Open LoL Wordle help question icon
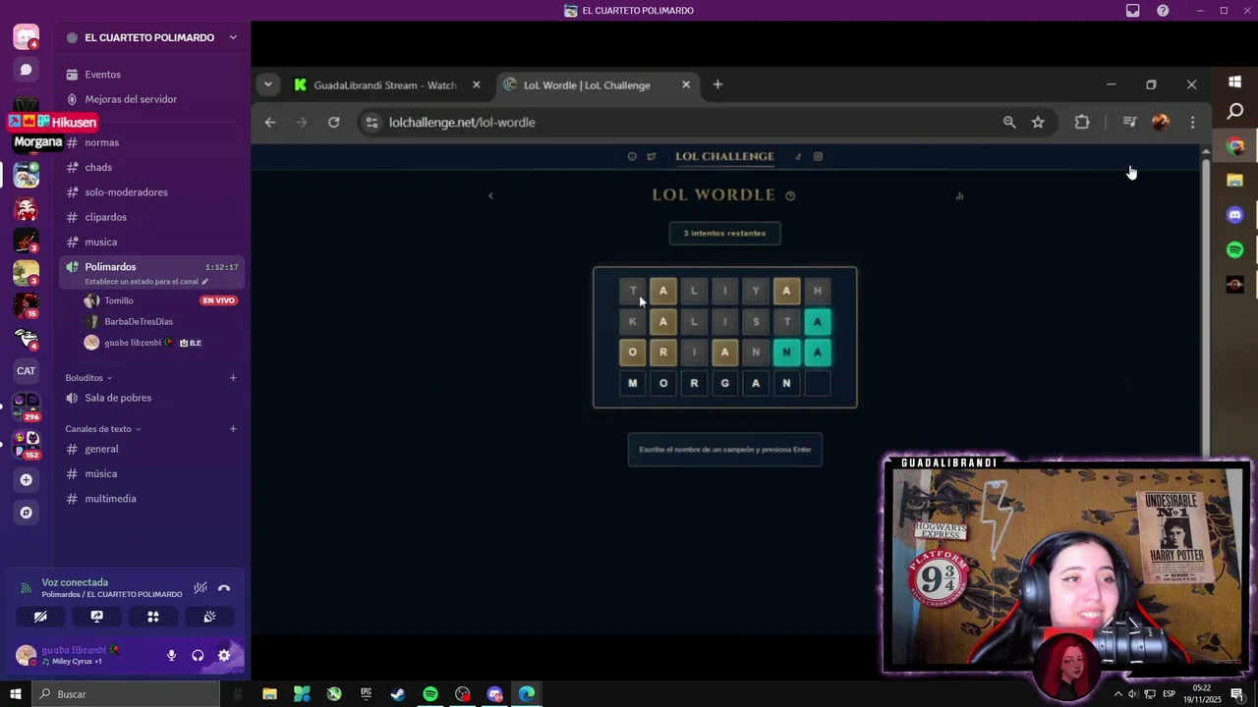This screenshot has height=707, width=1258. (790, 195)
